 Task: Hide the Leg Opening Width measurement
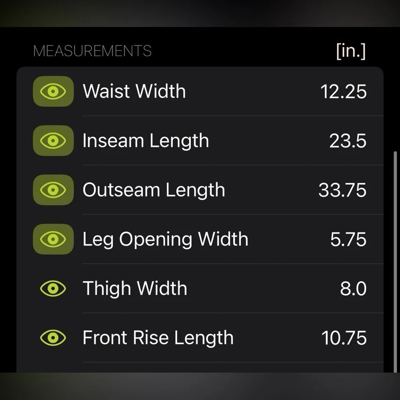(x=53, y=239)
